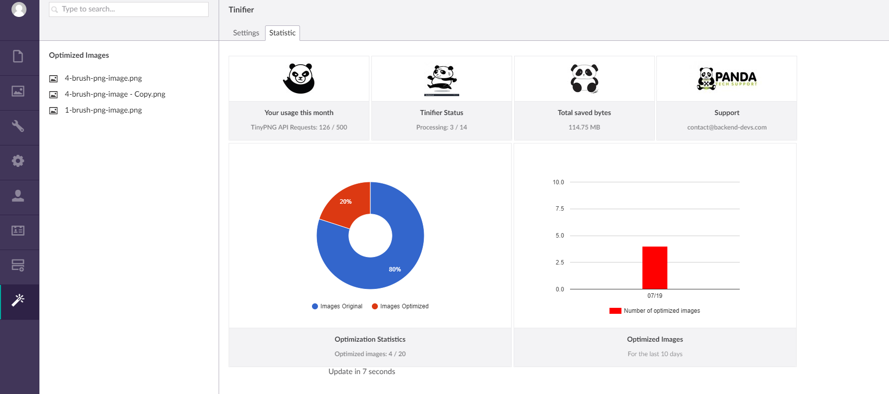The image size is (889, 394).
Task: Click the contact@backend-devs.com support email
Action: 726,128
